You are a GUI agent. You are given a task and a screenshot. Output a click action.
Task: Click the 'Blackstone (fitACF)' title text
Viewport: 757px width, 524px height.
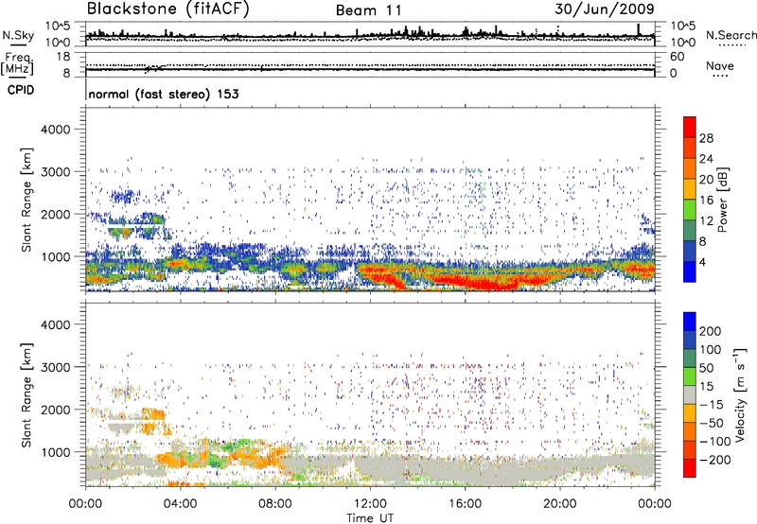pyautogui.click(x=168, y=9)
